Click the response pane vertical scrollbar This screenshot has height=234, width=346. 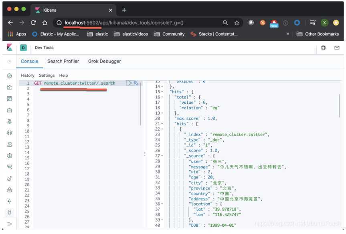pos(340,106)
